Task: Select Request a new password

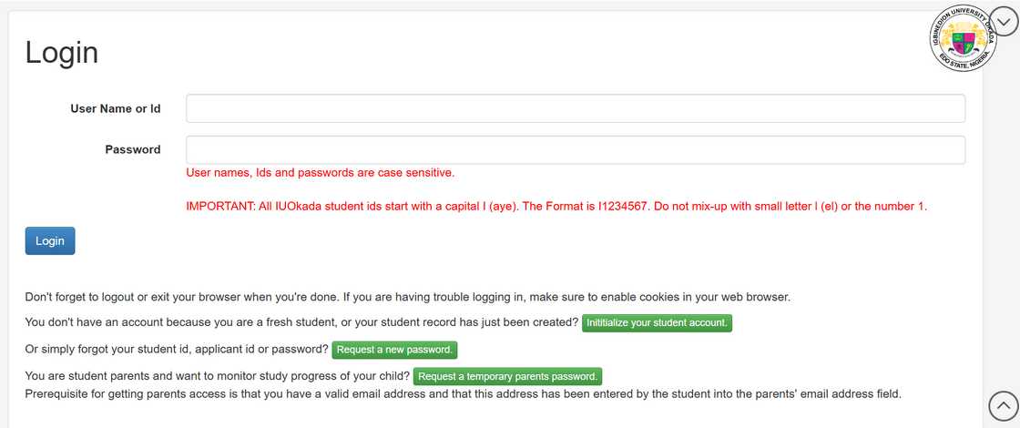Action: [395, 350]
